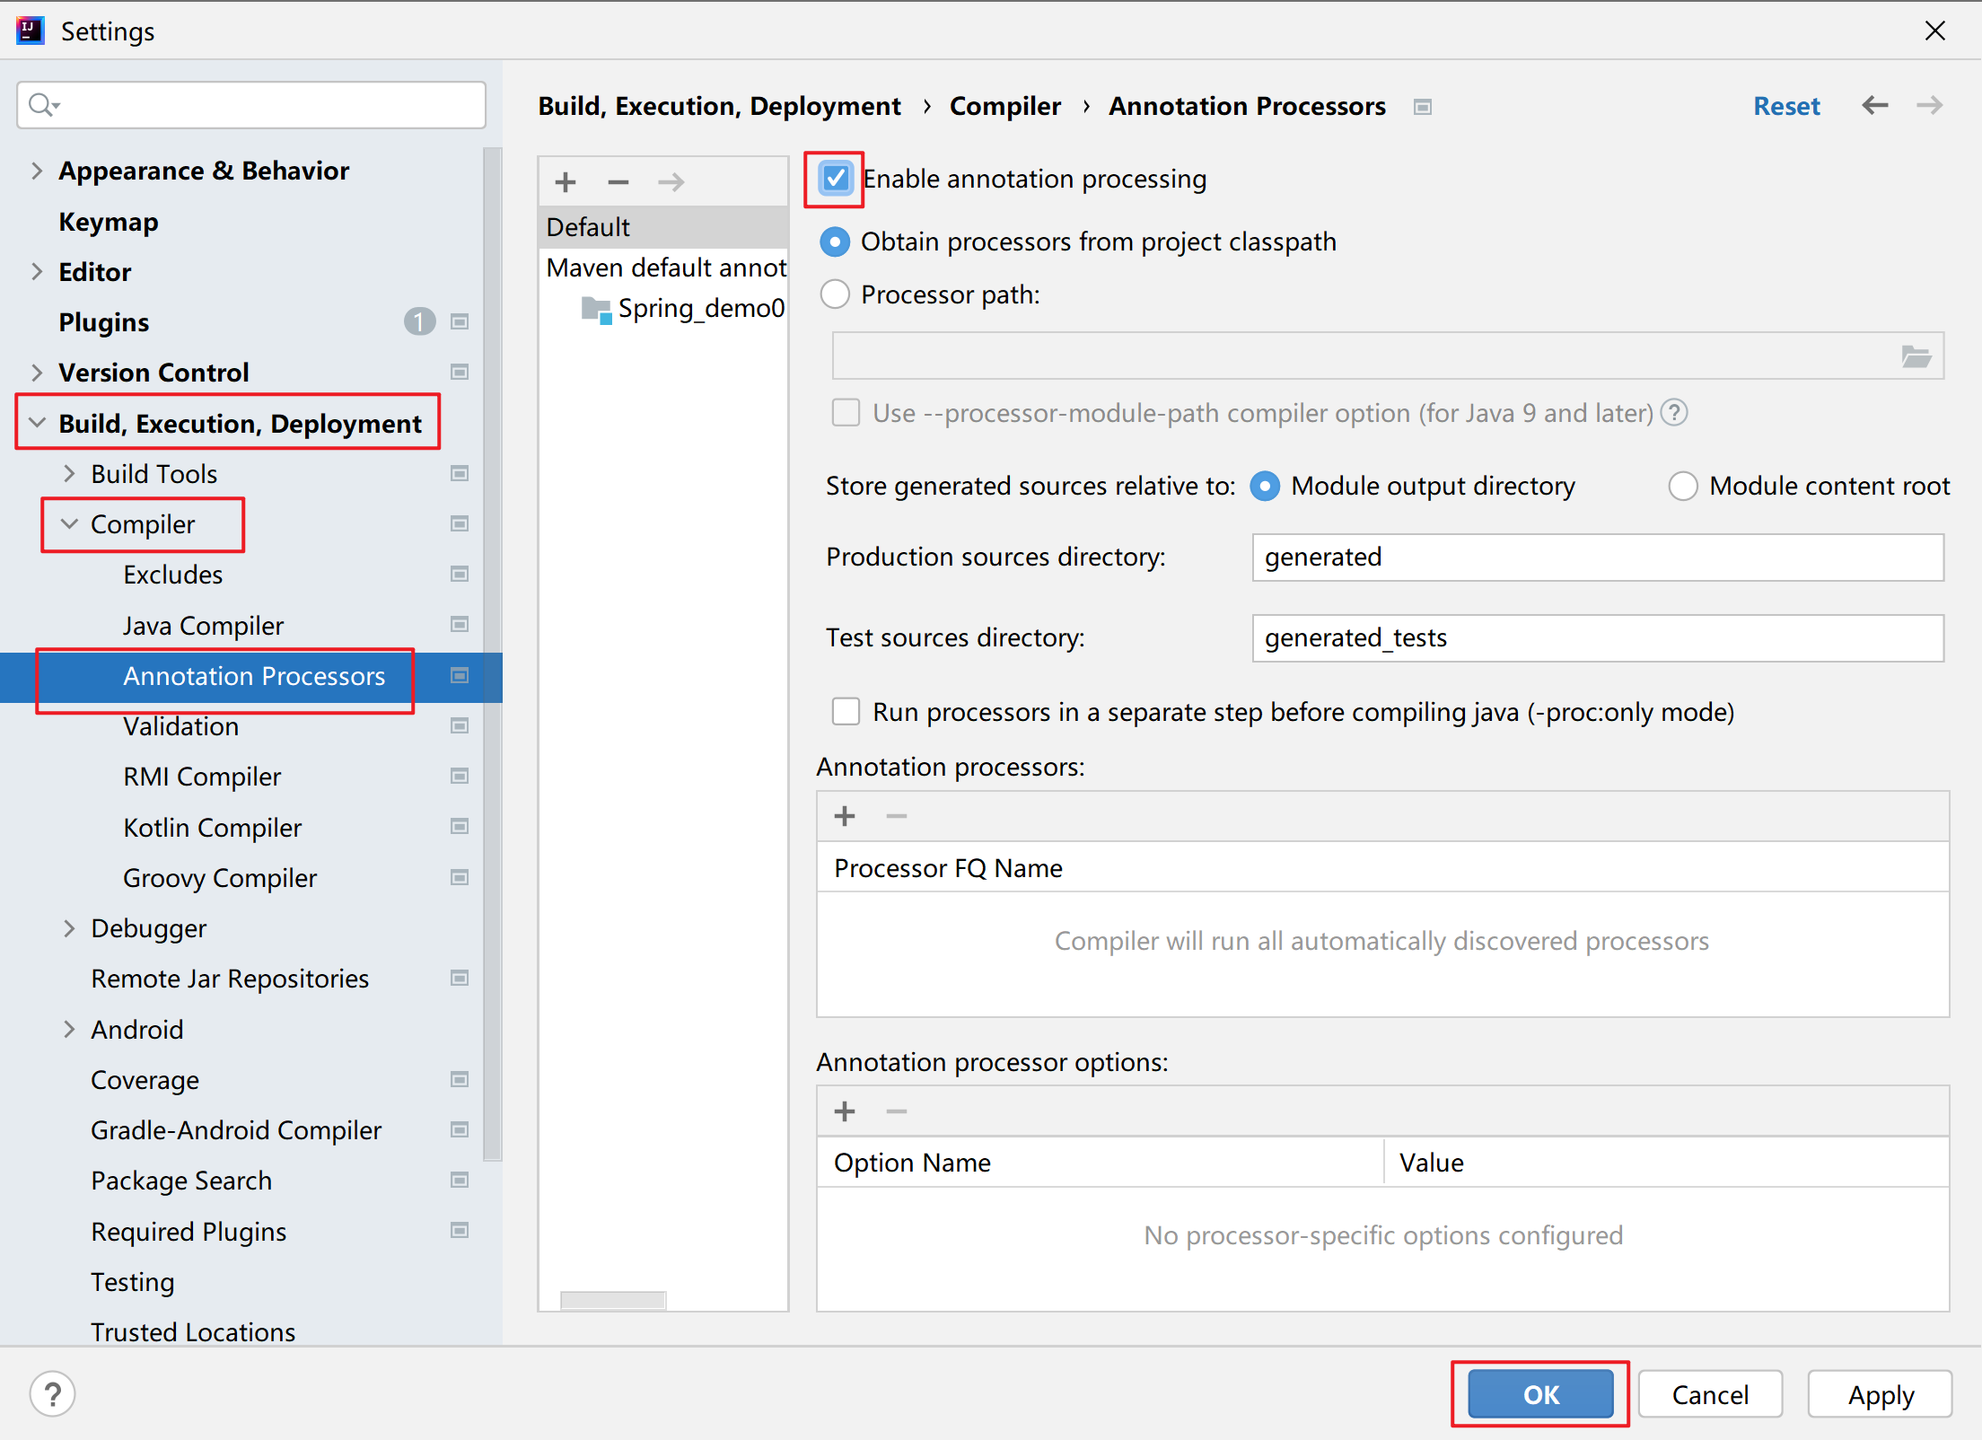The height and width of the screenshot is (1440, 1982).
Task: Toggle Use --processor-module-path compiler option checkbox
Action: click(x=846, y=413)
